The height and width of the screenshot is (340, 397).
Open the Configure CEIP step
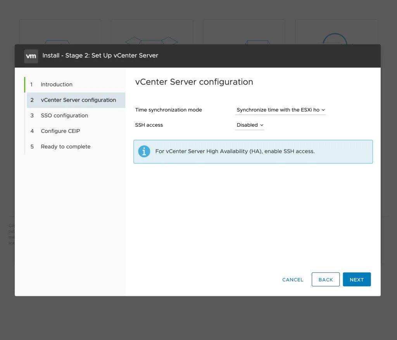[60, 131]
